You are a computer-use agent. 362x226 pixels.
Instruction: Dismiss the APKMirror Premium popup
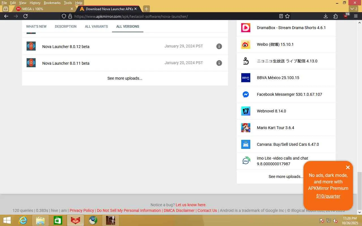pyautogui.click(x=348, y=168)
